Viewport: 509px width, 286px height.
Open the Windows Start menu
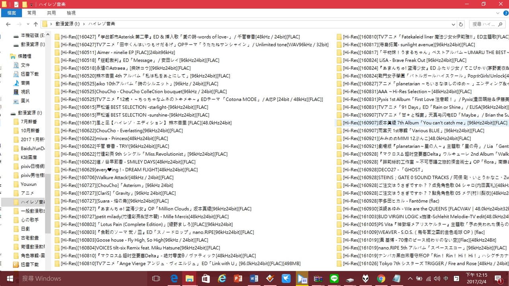click(10, 278)
